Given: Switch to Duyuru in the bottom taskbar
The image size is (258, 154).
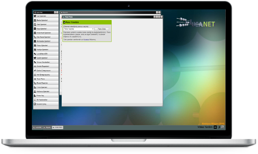Looking at the screenshot, I should [47, 127].
